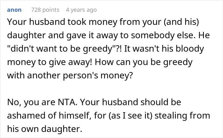The height and width of the screenshot is (138, 223).
Task: Click the line 'with another person's money?'
Action: (70, 76)
